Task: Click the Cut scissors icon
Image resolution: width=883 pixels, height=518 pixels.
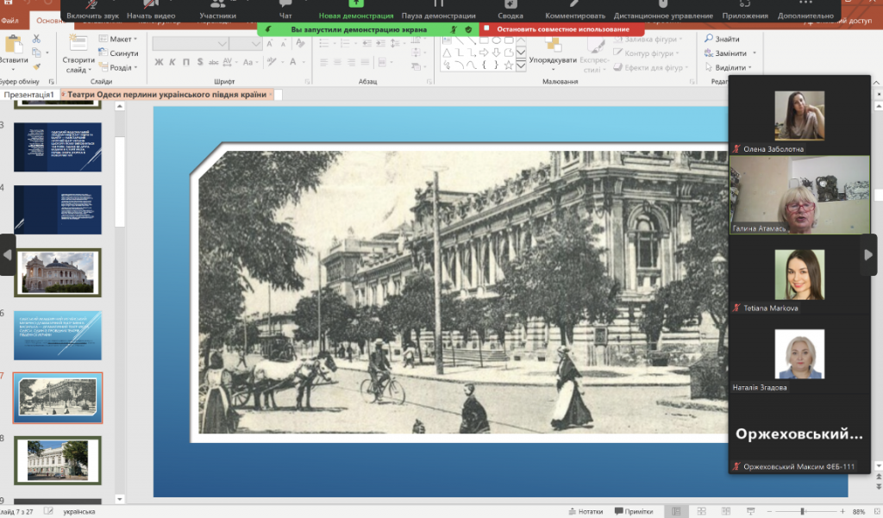Action: (36, 39)
